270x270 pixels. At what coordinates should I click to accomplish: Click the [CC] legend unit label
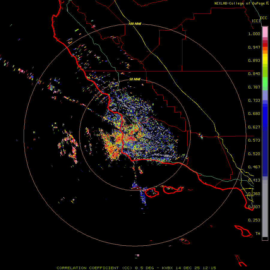pyautogui.click(x=256, y=21)
